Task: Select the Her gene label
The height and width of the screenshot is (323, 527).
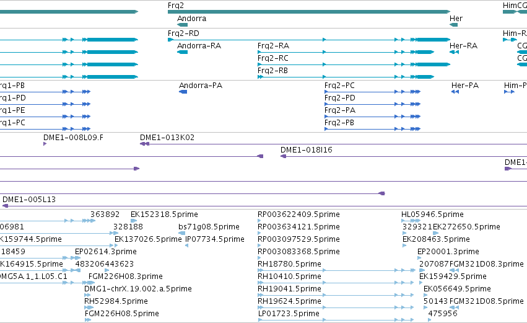Action: (456, 19)
